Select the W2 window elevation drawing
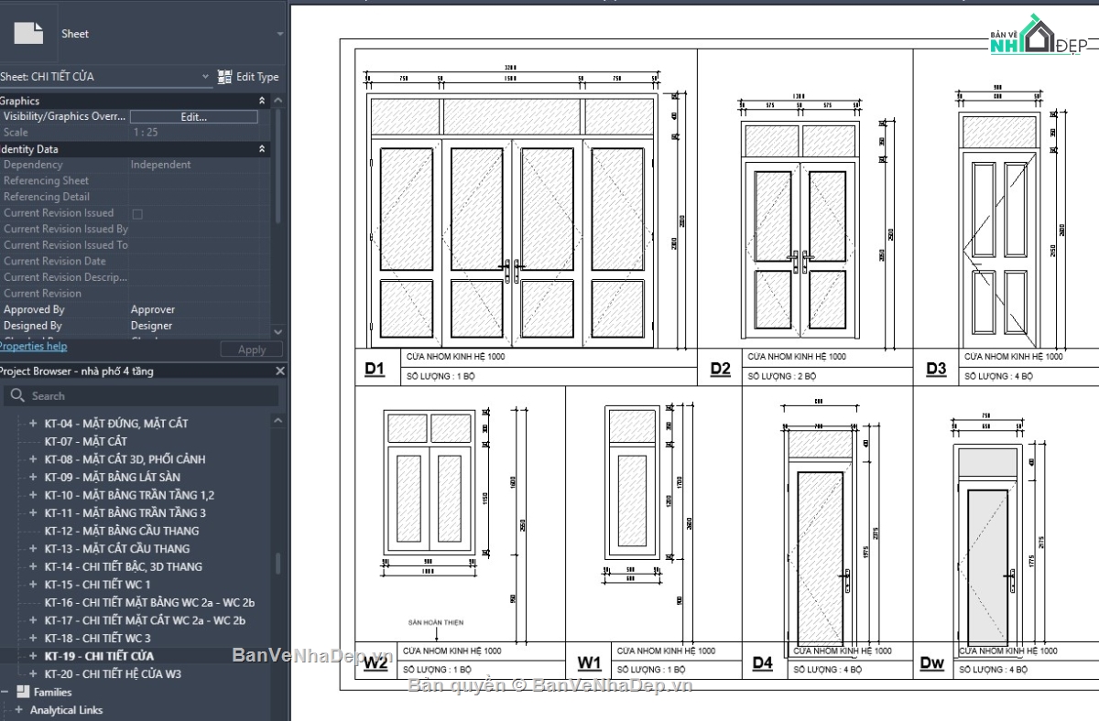Screen dimensions: 1099x721 pos(430,483)
